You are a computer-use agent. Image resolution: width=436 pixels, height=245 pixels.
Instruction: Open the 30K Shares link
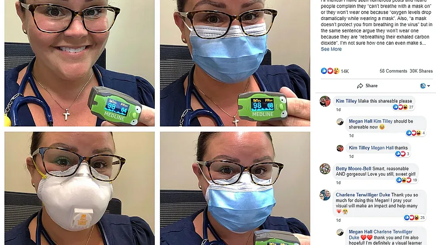pyautogui.click(x=421, y=71)
